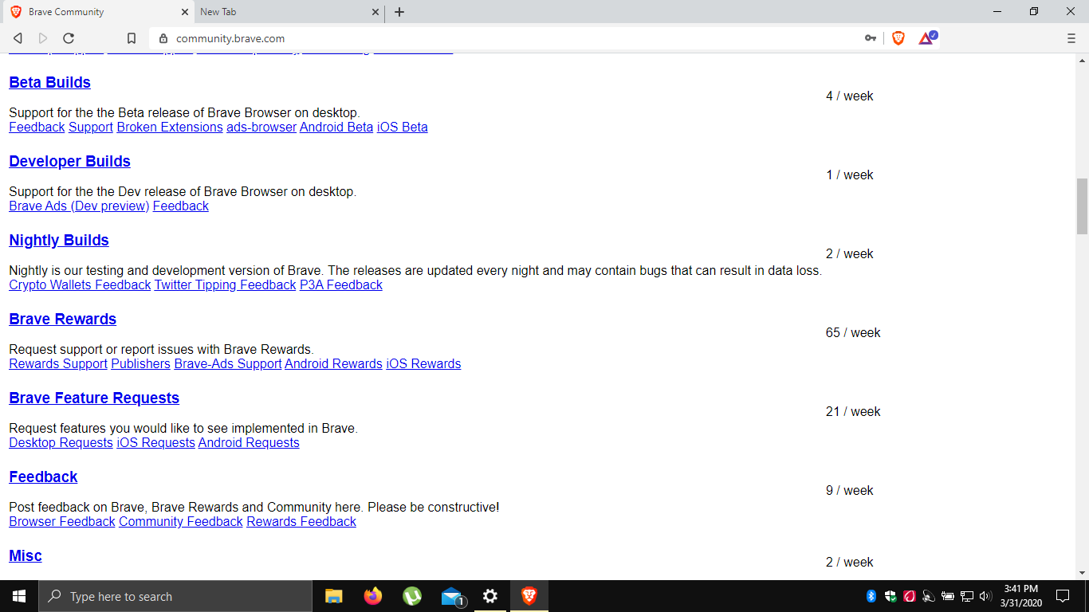Click the Brave browser taskbar icon
The height and width of the screenshot is (612, 1089).
click(529, 596)
